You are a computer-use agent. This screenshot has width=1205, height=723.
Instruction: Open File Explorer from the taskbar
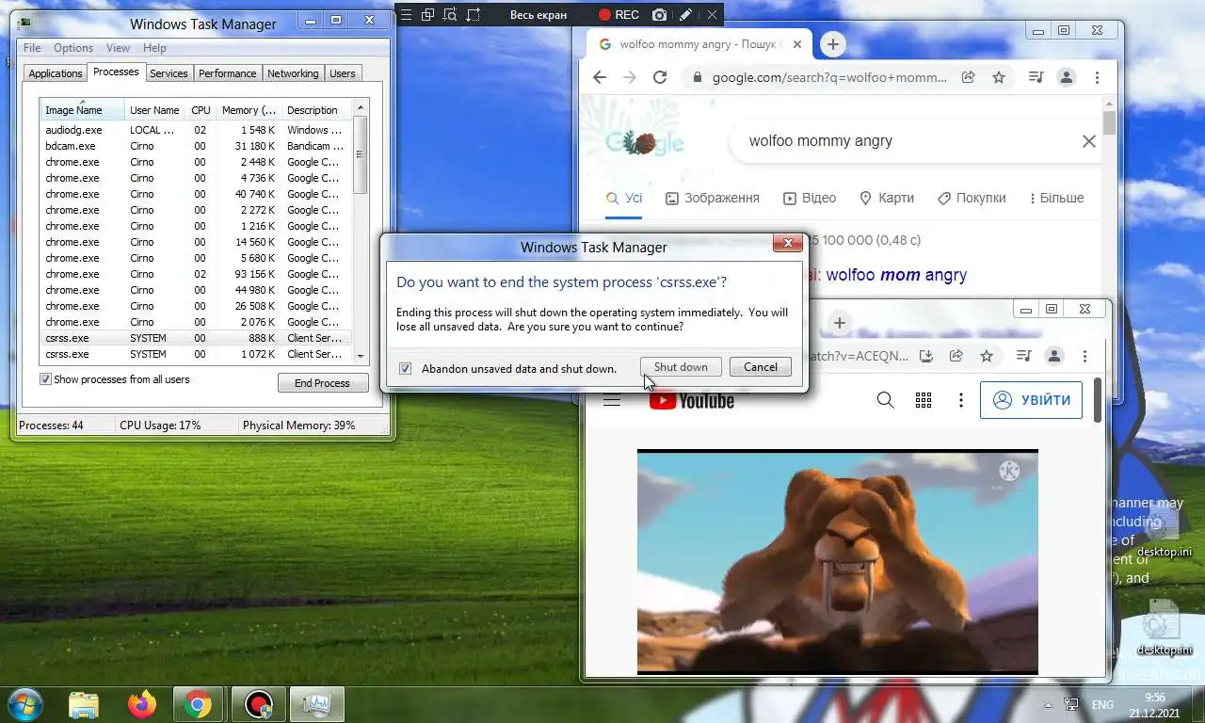[x=84, y=704]
